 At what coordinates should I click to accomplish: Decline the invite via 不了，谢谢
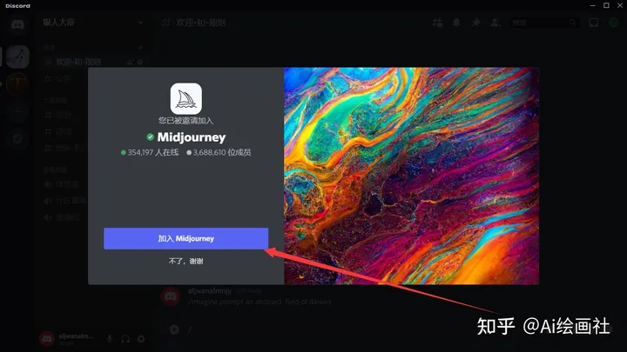(185, 261)
